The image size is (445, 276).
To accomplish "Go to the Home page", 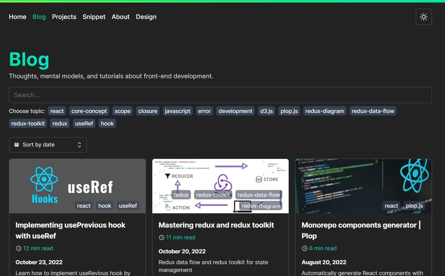I will pos(17,17).
